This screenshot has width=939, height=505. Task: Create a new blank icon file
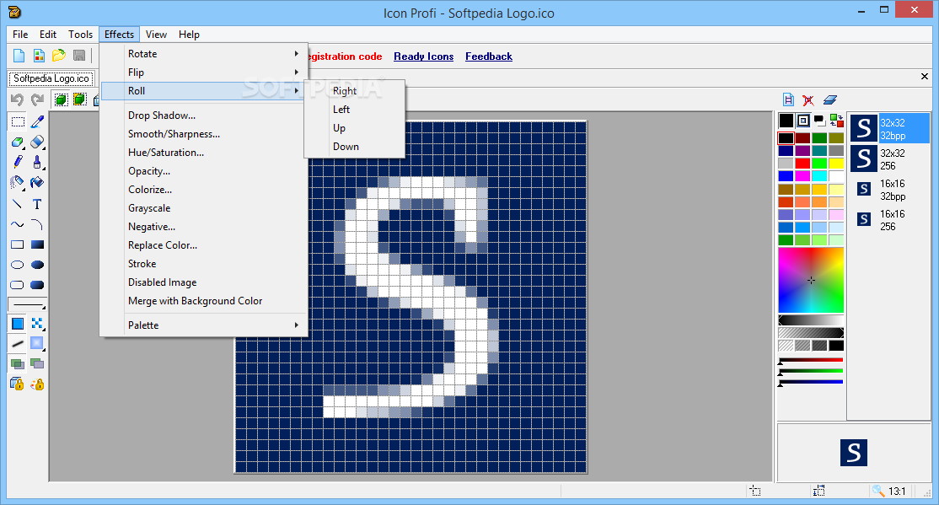pos(19,56)
